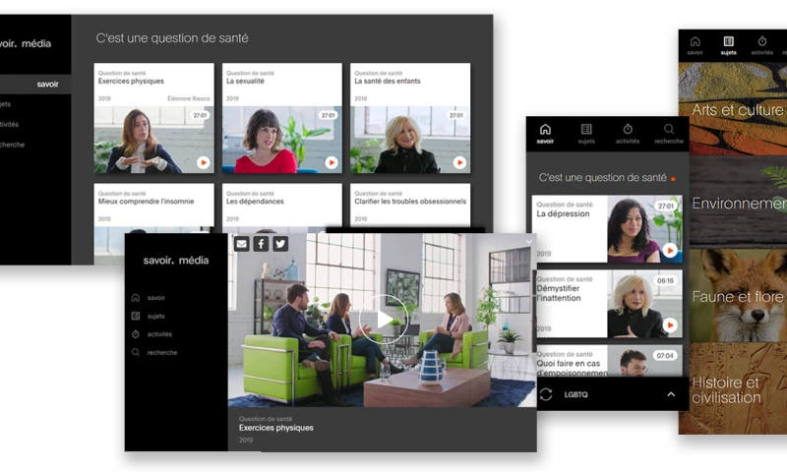The height and width of the screenshot is (472, 787).
Task: Expand the LGBTQ bar with up chevron
Action: (x=671, y=394)
